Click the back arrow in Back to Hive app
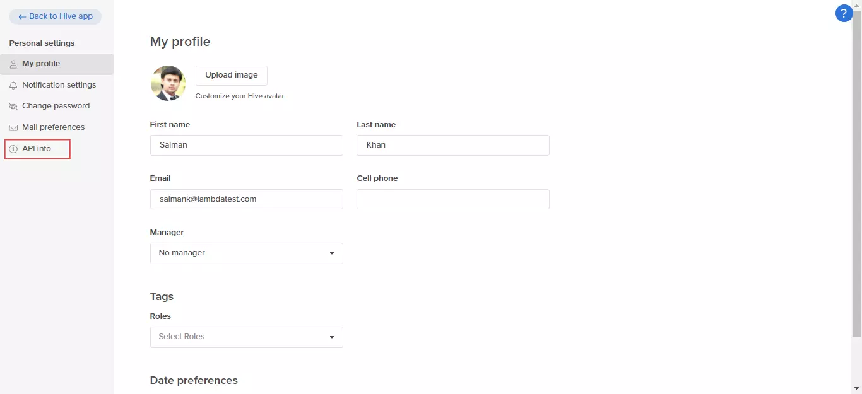Image resolution: width=862 pixels, height=394 pixels. pyautogui.click(x=22, y=17)
